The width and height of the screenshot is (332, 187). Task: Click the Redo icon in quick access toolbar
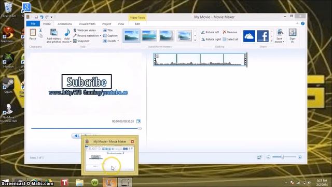coord(47,17)
